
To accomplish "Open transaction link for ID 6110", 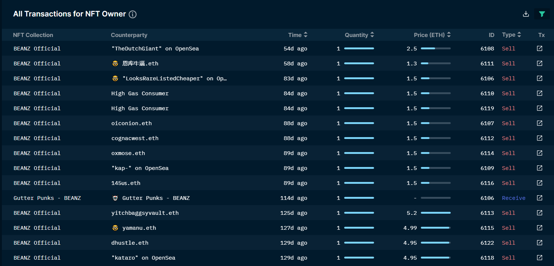I will coord(539,93).
